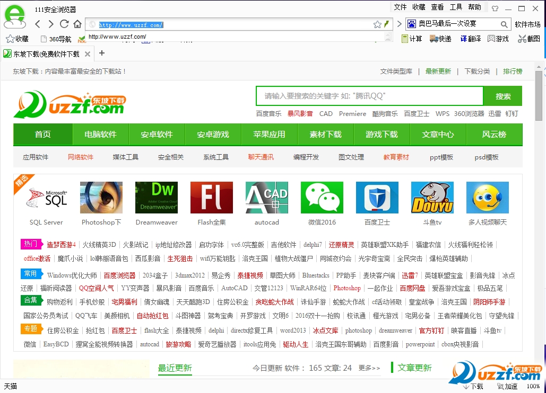Open the Dreamweaver Dw icon
The image size is (546, 393).
(x=157, y=198)
